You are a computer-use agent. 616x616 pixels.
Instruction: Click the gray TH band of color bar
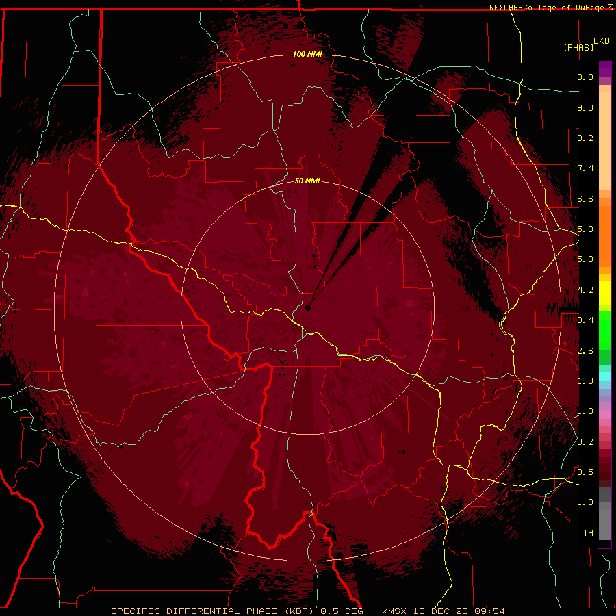pos(604,522)
